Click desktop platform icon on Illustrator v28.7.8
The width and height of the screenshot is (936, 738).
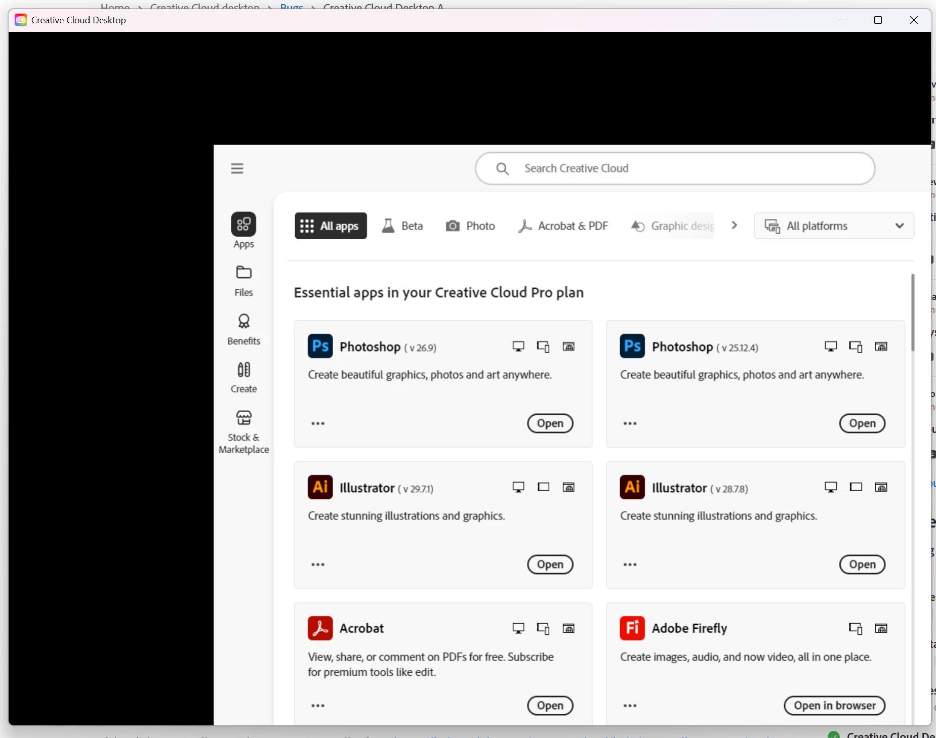[x=831, y=487]
